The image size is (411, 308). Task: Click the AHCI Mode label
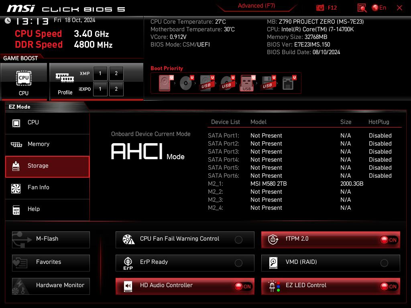click(x=148, y=151)
